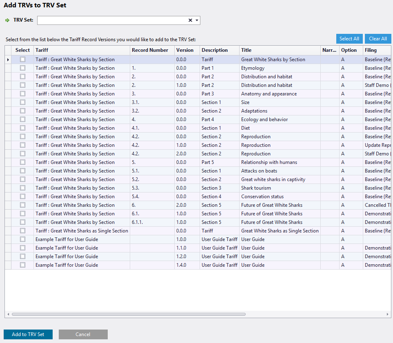Image resolution: width=393 pixels, height=343 pixels.
Task: Select the checkbox for Anatomy and appearance
Action: pos(22,94)
